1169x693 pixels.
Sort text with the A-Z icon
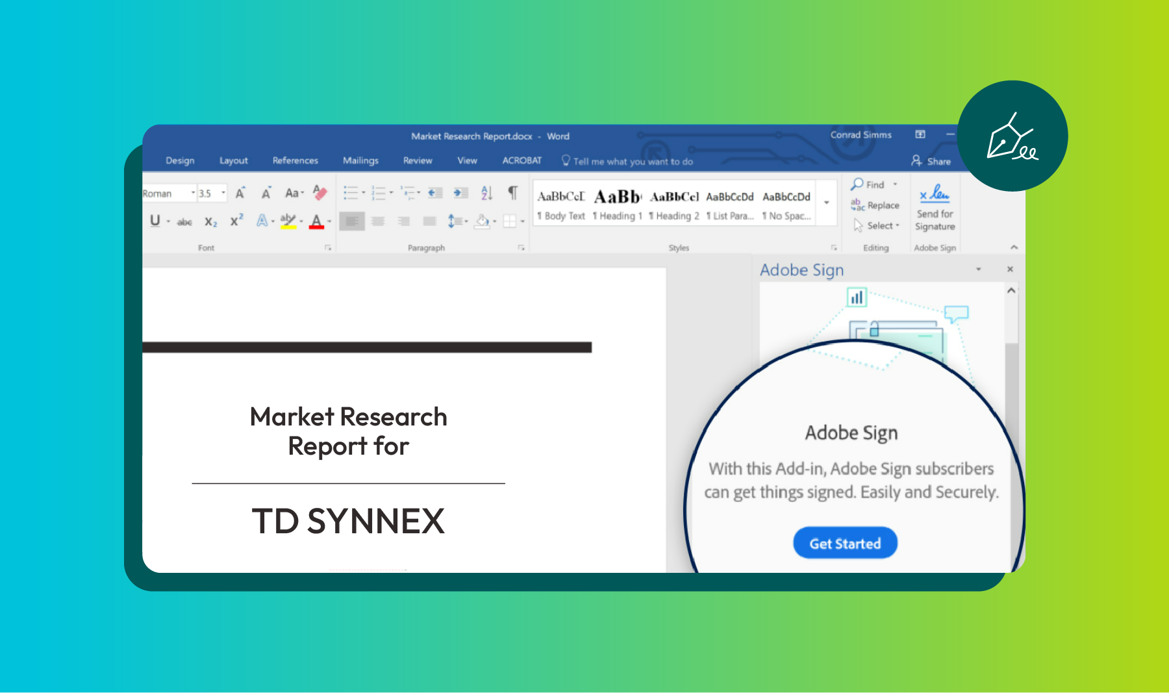487,193
